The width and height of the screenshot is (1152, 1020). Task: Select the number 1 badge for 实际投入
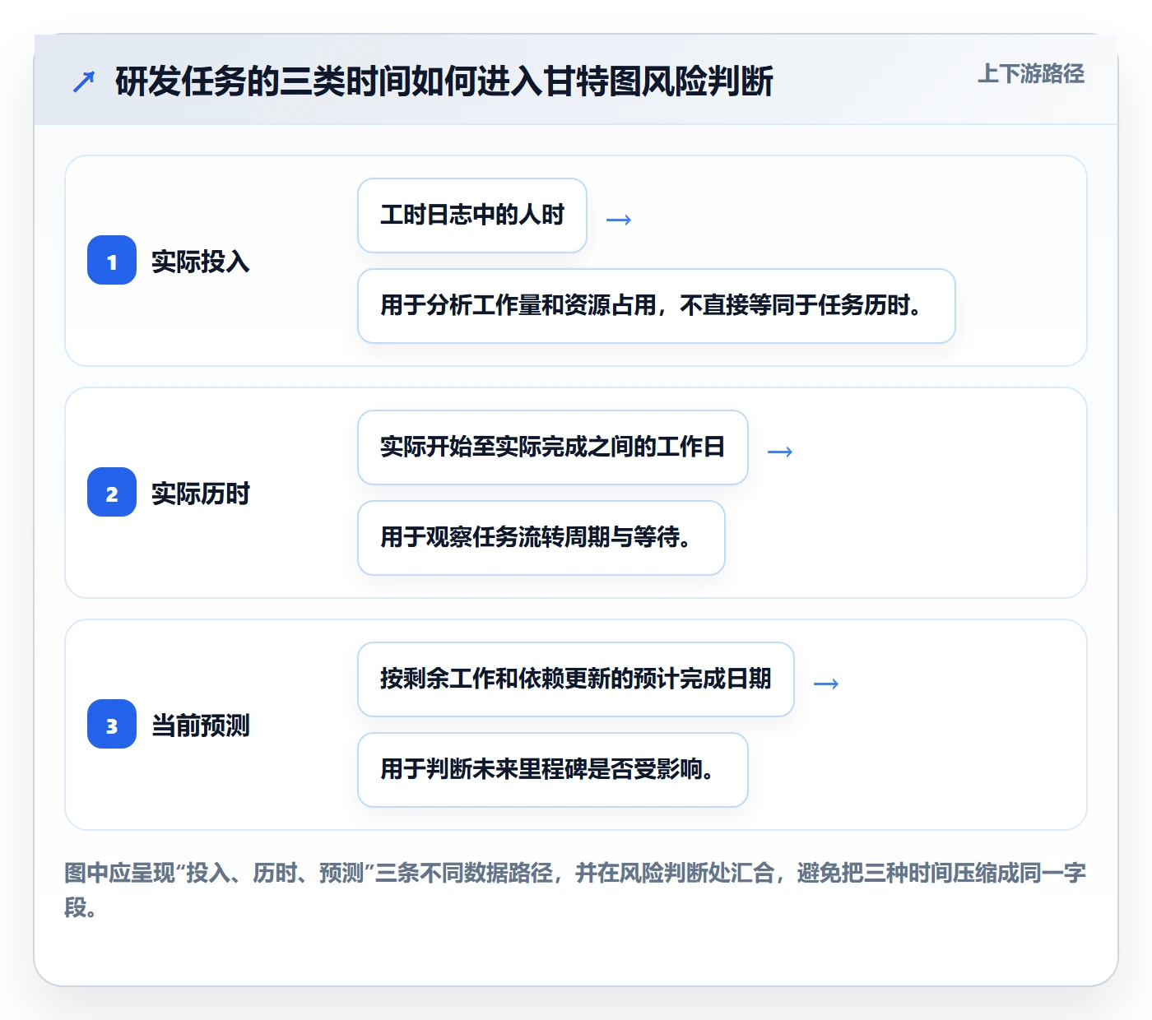pyautogui.click(x=112, y=260)
